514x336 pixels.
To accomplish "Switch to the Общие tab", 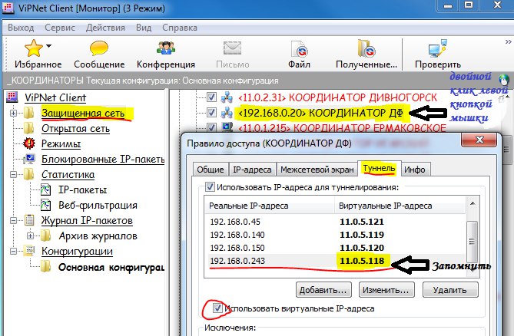I will (x=211, y=170).
